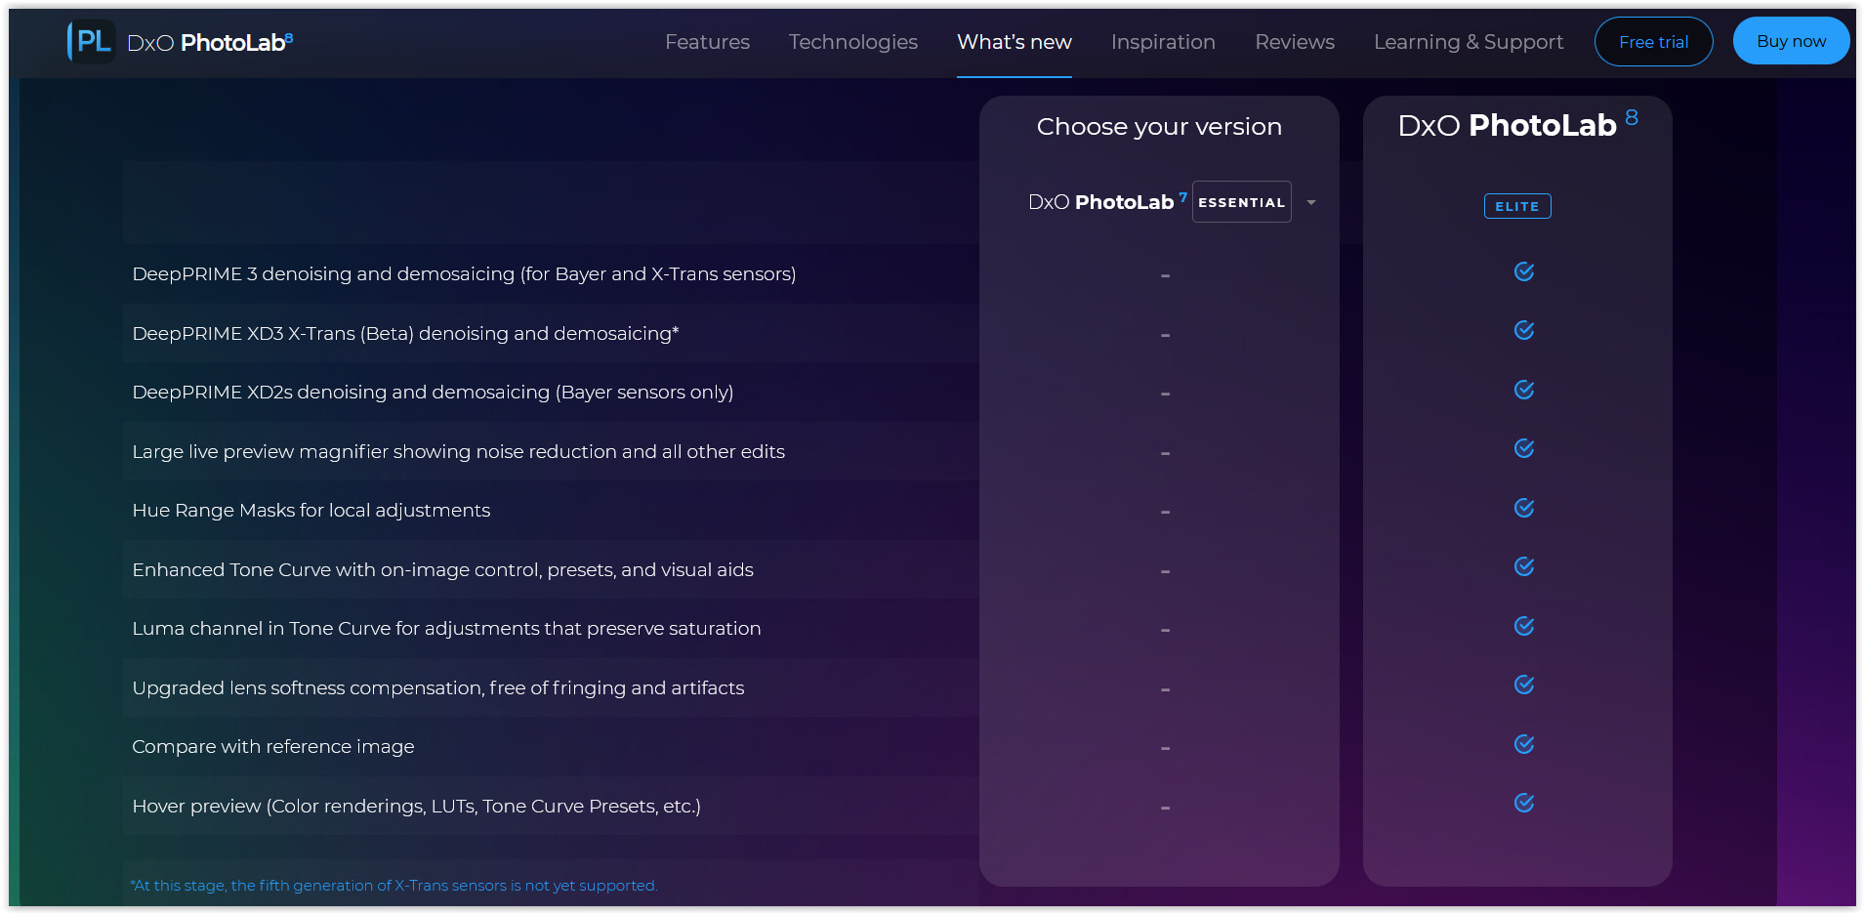Screen dimensions: 1864x914
Task: Click the X-Trans sensors footnote text
Action: point(394,886)
